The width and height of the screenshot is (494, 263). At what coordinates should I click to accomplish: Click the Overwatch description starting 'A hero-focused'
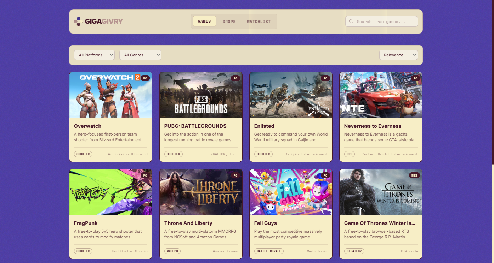(108, 137)
